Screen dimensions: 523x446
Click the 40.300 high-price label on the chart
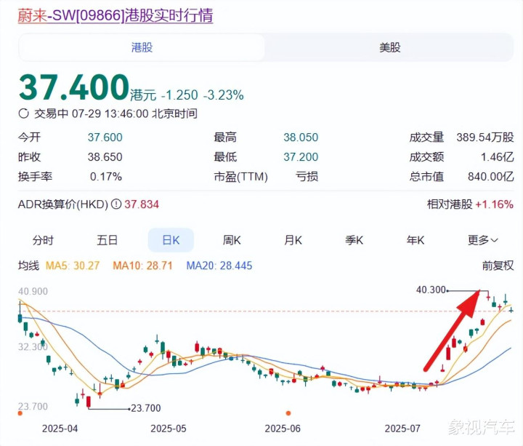(x=431, y=290)
